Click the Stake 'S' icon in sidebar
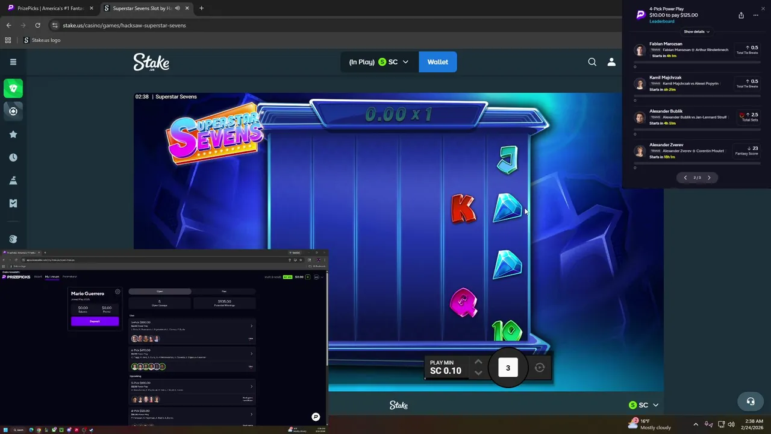771x434 pixels. pos(13,239)
